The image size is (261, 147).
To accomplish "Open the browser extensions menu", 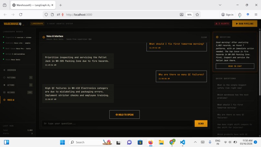I will [240, 15].
